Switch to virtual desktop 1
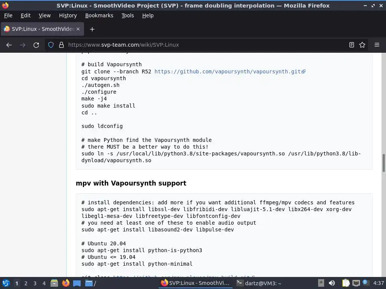386x289 pixels. 17,283
